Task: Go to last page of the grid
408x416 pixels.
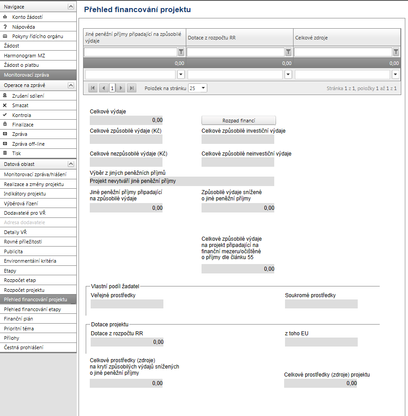Action: (x=132, y=88)
